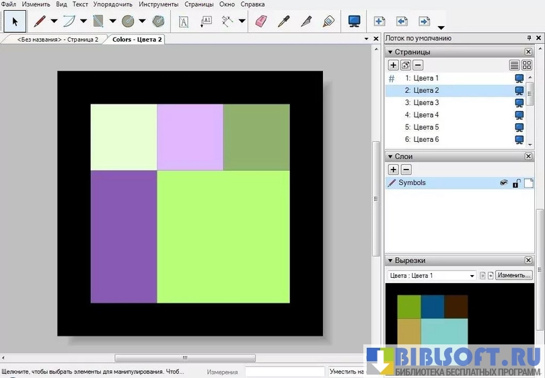Open the Инструменты menu
Screen dimensions: 545x378
point(158,4)
